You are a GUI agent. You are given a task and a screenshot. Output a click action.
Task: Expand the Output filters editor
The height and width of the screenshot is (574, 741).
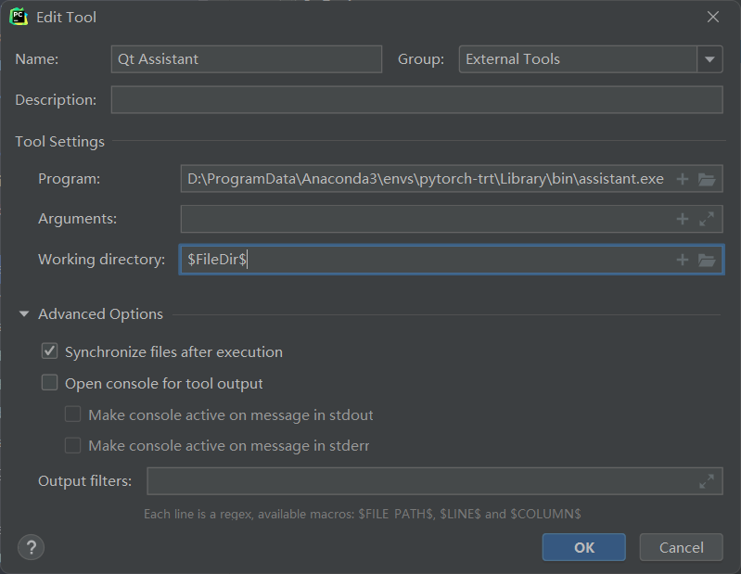click(x=707, y=481)
